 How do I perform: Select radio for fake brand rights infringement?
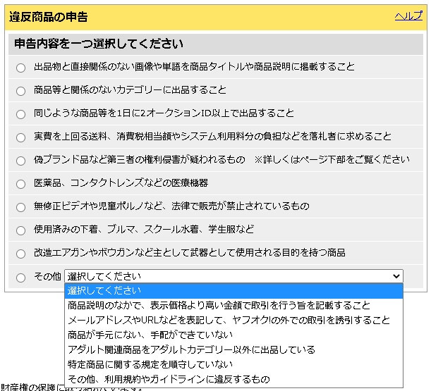(x=20, y=161)
